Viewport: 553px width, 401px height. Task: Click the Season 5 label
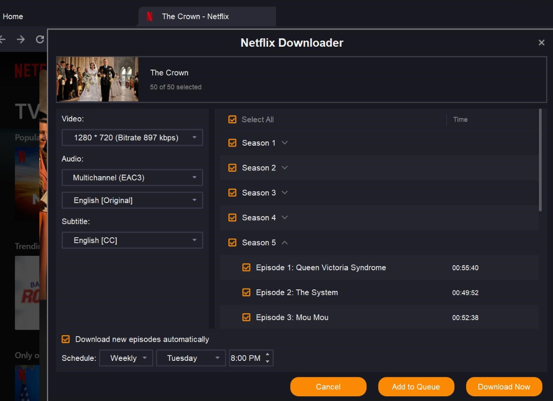click(259, 243)
